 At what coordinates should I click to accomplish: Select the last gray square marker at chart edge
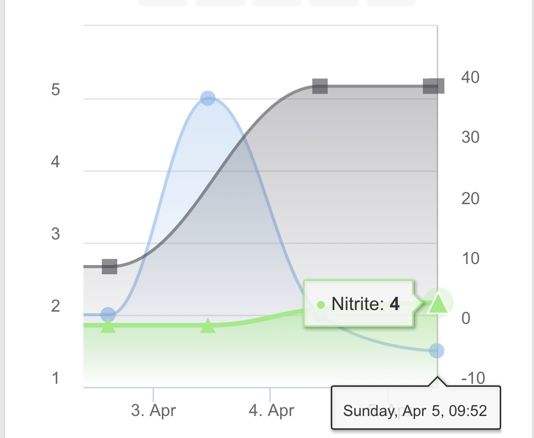pyautogui.click(x=434, y=86)
